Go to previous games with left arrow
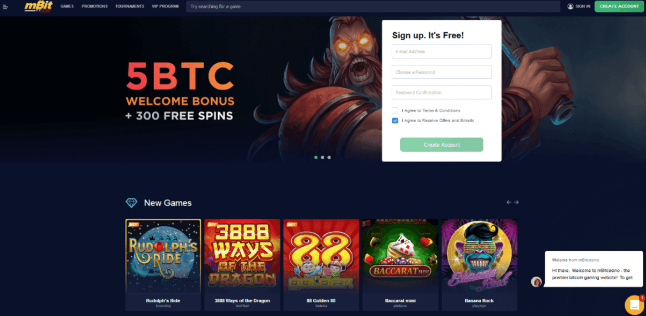Screen dimensions: 646x316 point(509,202)
